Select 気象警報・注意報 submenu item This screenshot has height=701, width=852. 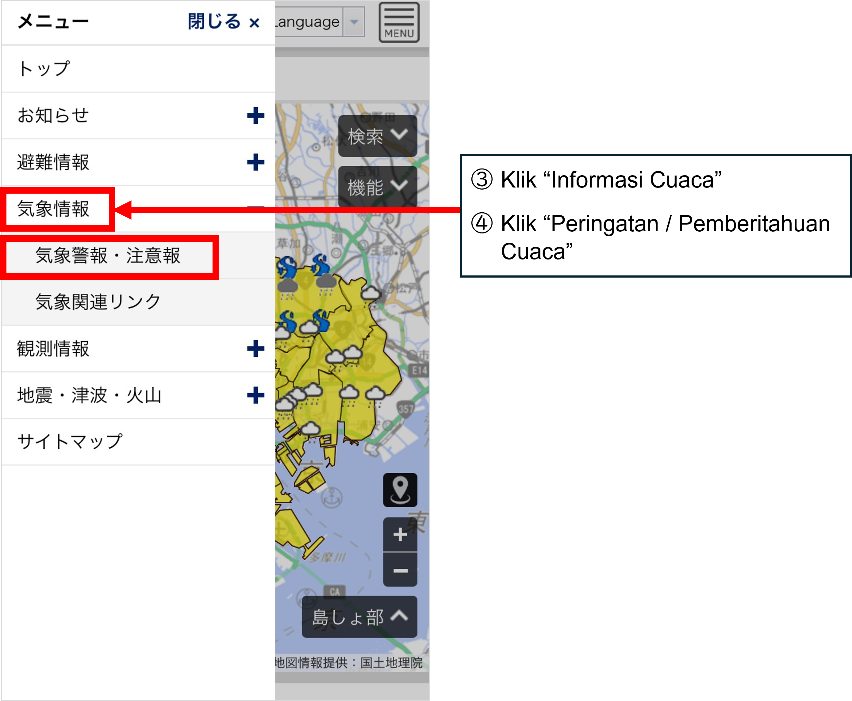click(x=108, y=256)
